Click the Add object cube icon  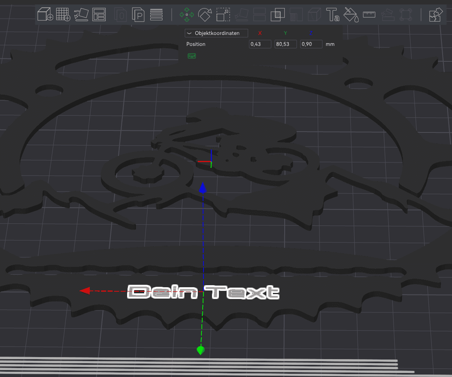[45, 15]
